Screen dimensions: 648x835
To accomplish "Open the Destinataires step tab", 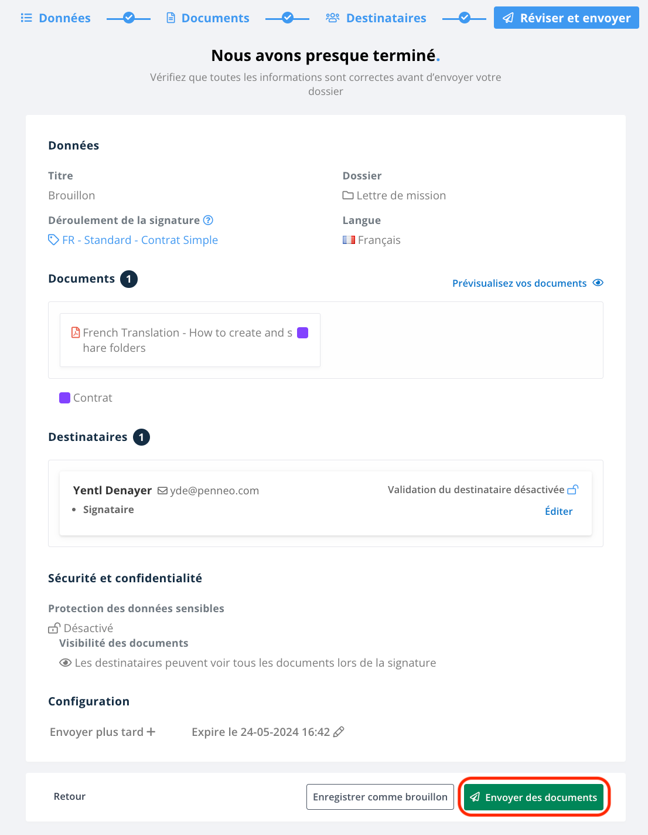I will click(x=376, y=18).
